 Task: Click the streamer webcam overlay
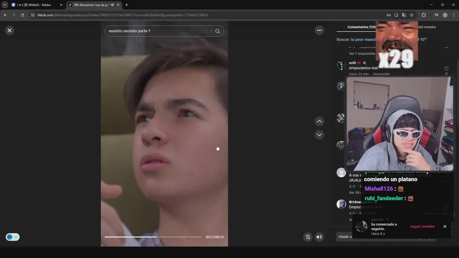coord(399,124)
